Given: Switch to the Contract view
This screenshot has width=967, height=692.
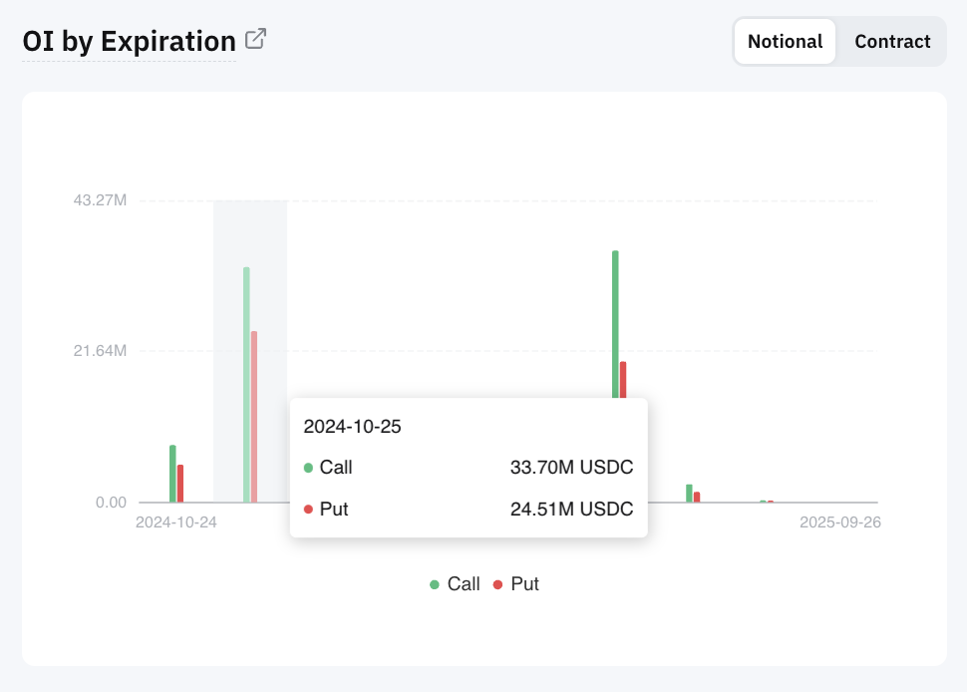Looking at the screenshot, I should (x=892, y=41).
